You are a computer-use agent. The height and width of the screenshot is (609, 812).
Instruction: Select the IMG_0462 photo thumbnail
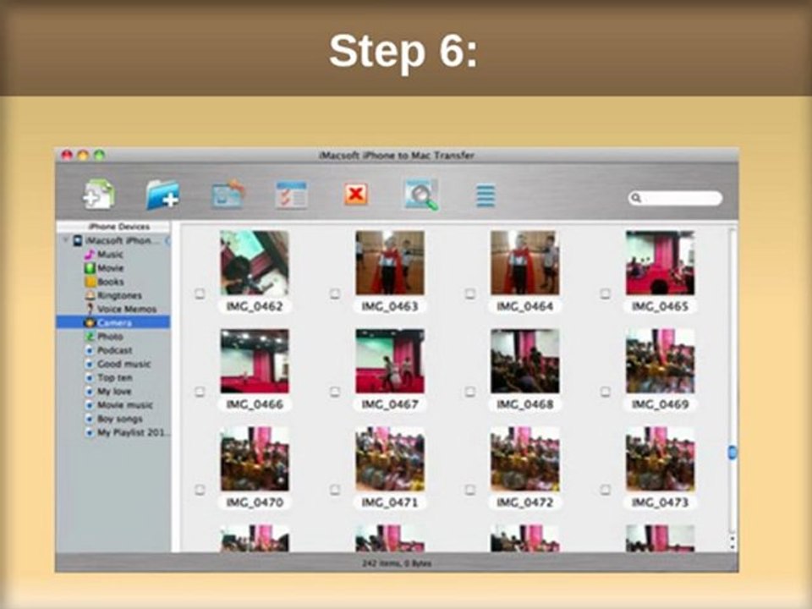coord(255,263)
